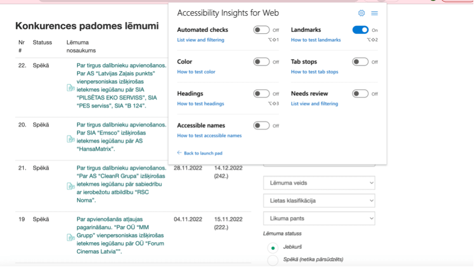Click the Back to launch pad arrow

pos(180,153)
